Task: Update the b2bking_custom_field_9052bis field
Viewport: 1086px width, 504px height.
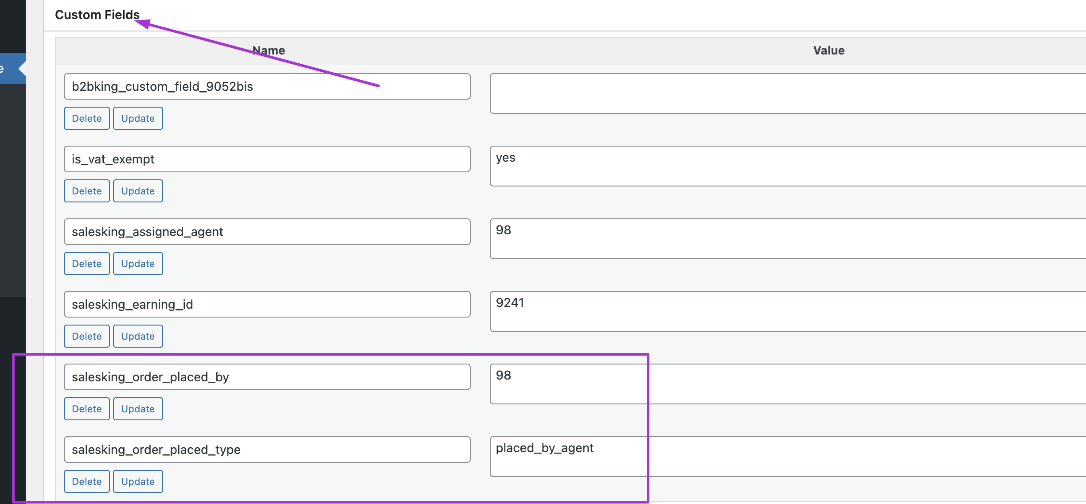Action: click(x=138, y=118)
